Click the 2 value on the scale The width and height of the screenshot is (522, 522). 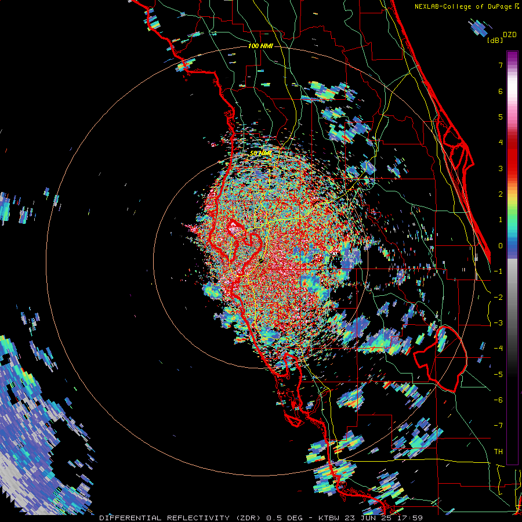tap(501, 194)
